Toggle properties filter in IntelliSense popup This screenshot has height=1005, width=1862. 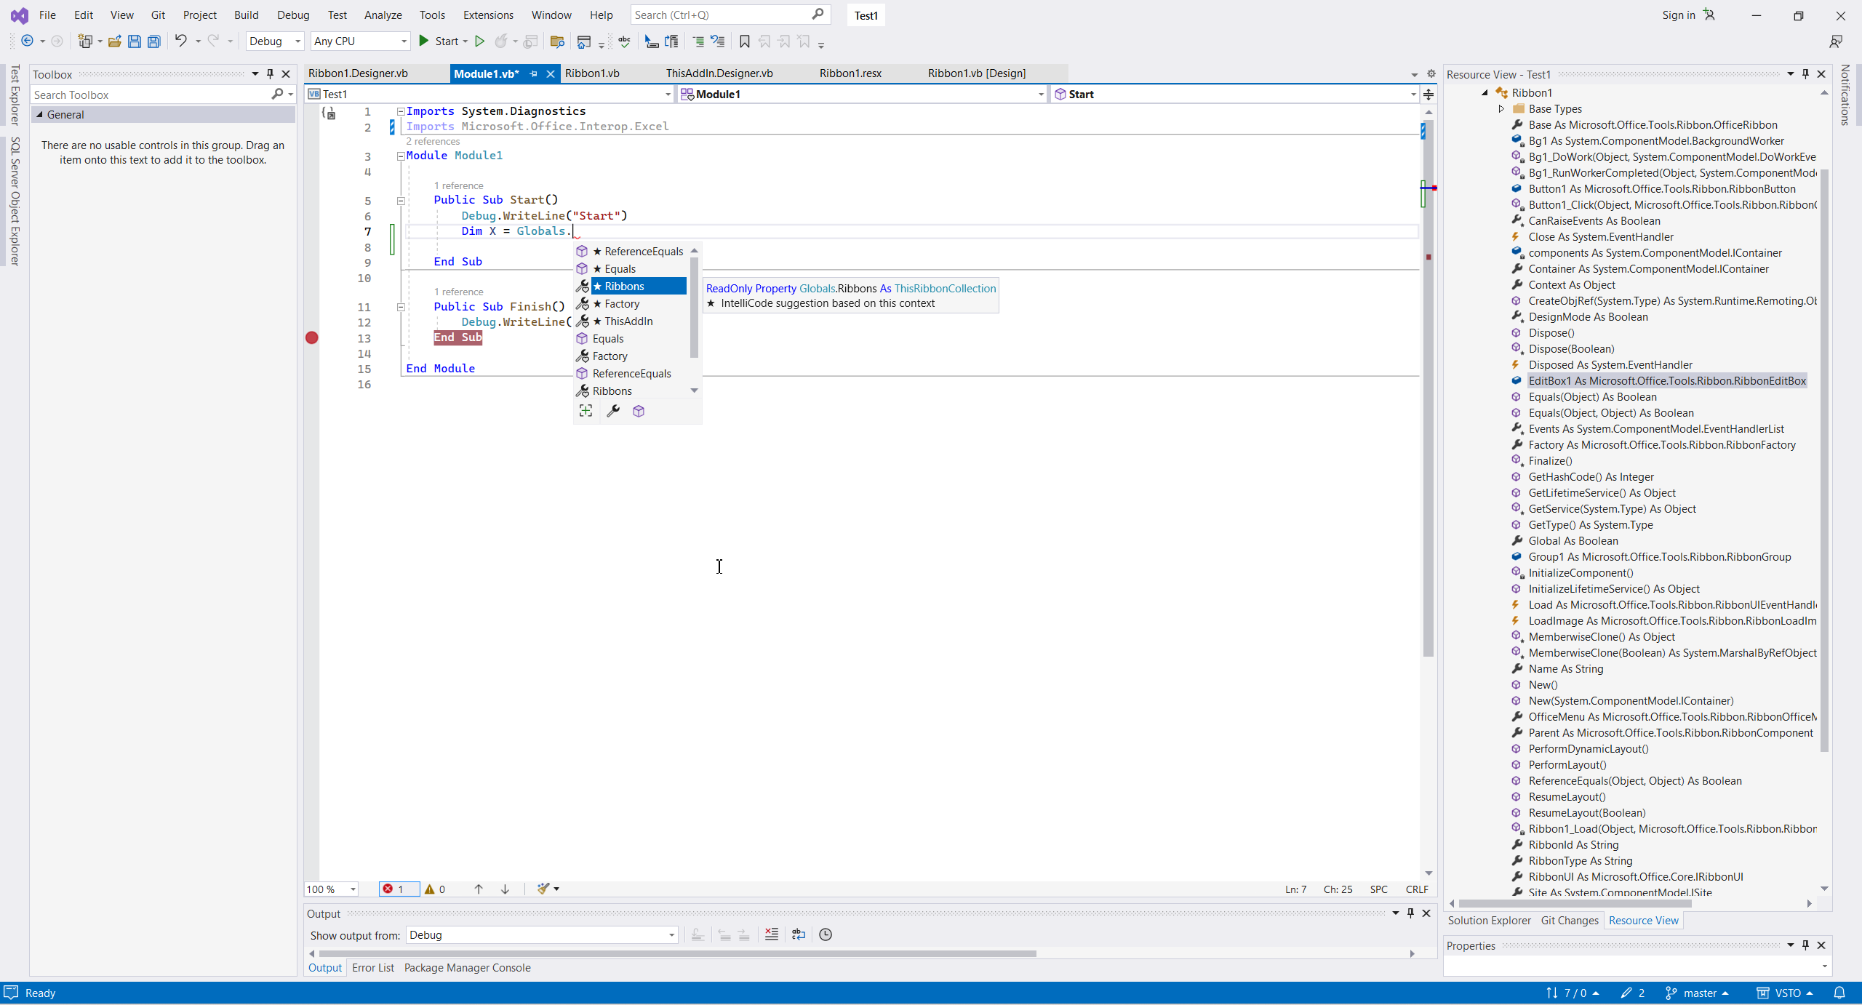point(613,411)
